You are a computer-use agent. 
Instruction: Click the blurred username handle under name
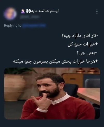(x=30, y=17)
